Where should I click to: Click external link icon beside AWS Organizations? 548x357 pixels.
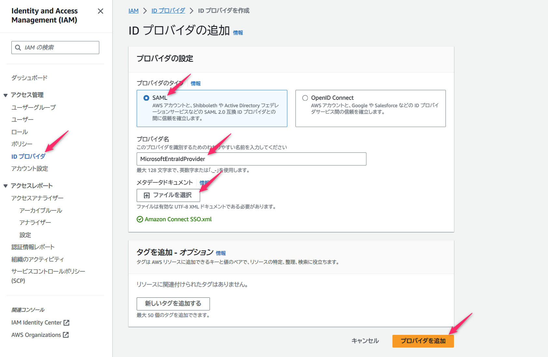(x=66, y=335)
